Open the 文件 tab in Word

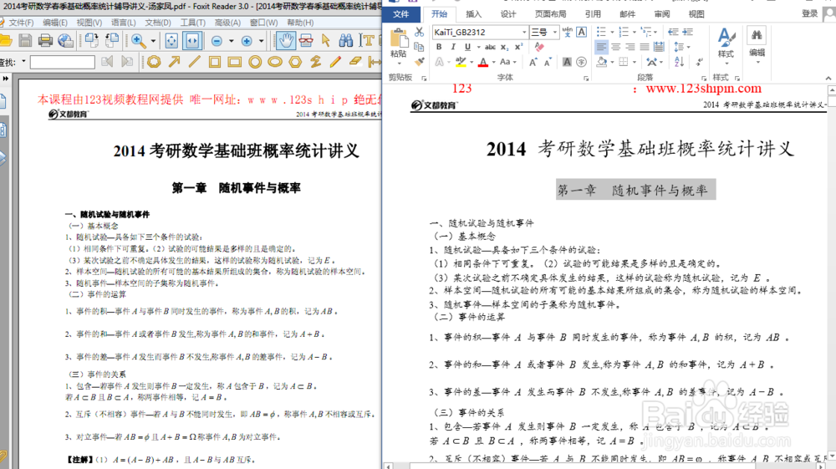tap(401, 14)
